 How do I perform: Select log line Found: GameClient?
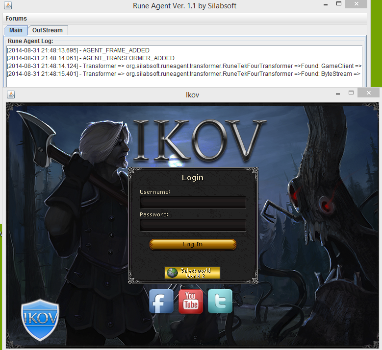[184, 66]
